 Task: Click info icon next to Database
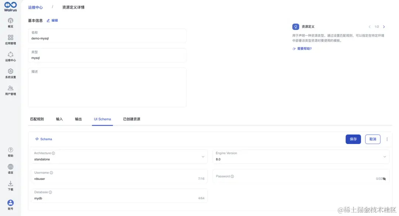coord(50,192)
